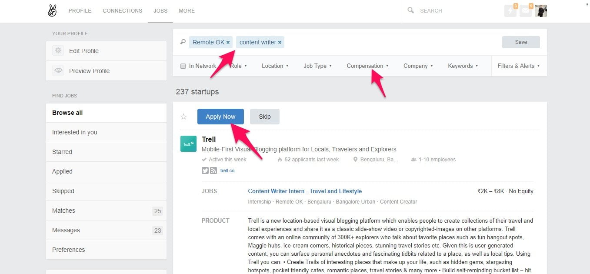Open the Starred jobs list
This screenshot has width=590, height=274.
106,152
